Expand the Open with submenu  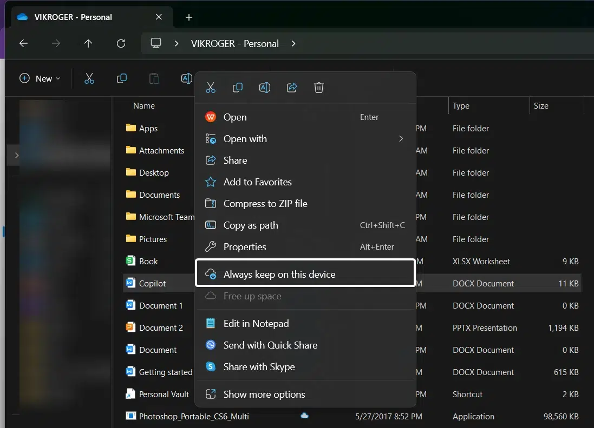[401, 139]
